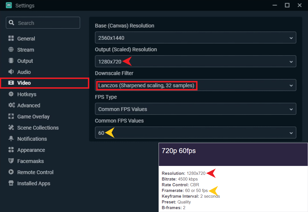Image resolution: width=308 pixels, height=212 pixels.
Task: Click the '720p 60fps' heading text
Action: coord(179,151)
